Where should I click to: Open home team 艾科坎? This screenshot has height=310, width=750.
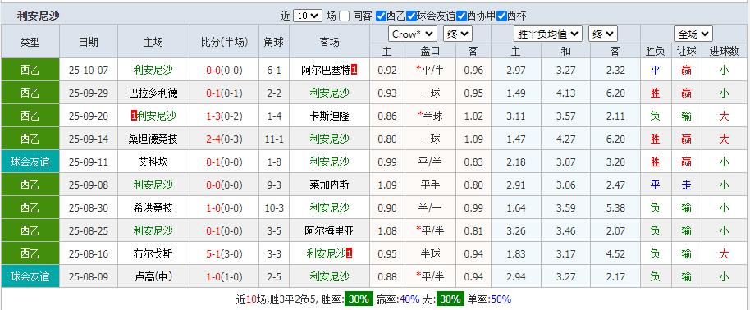pos(153,162)
